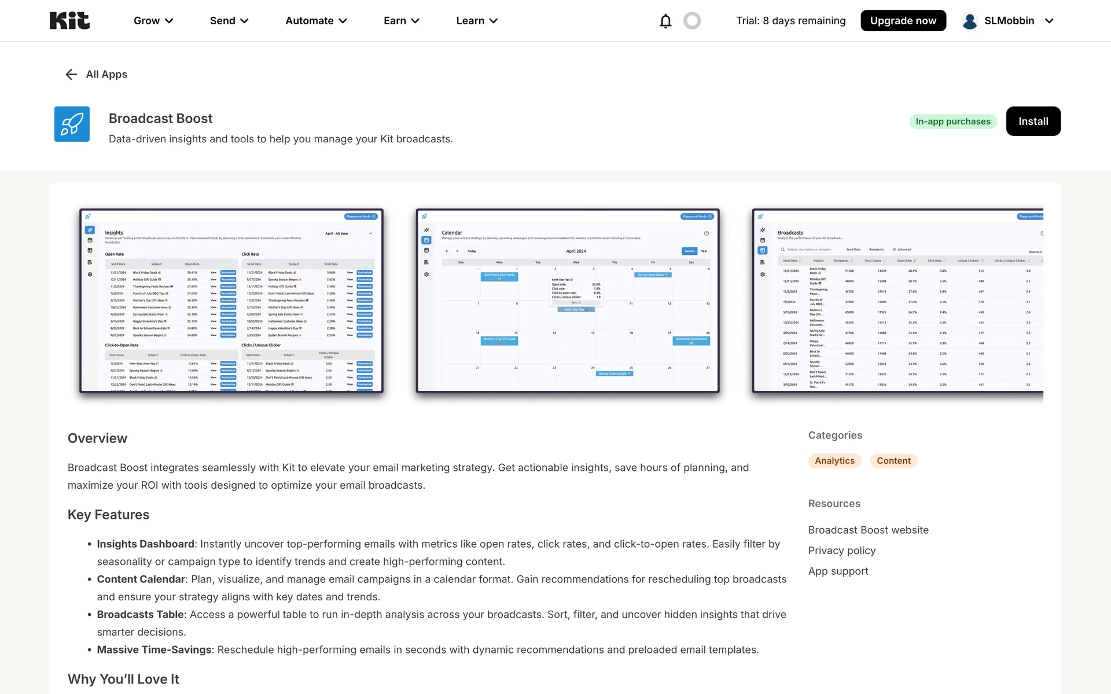1111x694 pixels.
Task: Select the Content category tag
Action: [x=893, y=461]
